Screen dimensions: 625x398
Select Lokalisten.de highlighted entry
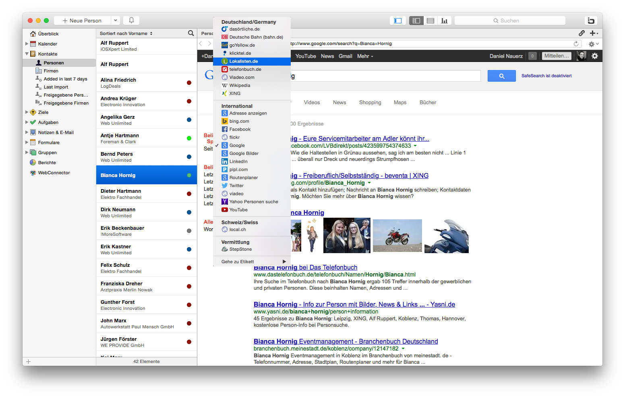pyautogui.click(x=252, y=61)
